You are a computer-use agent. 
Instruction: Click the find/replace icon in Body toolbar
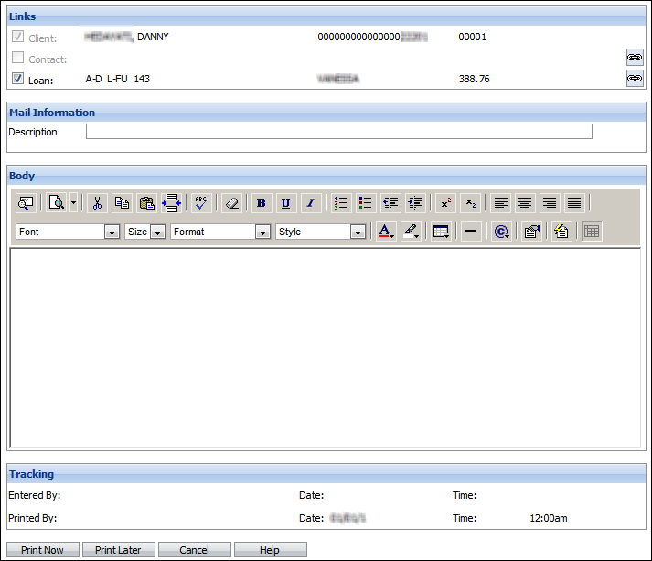click(x=26, y=203)
